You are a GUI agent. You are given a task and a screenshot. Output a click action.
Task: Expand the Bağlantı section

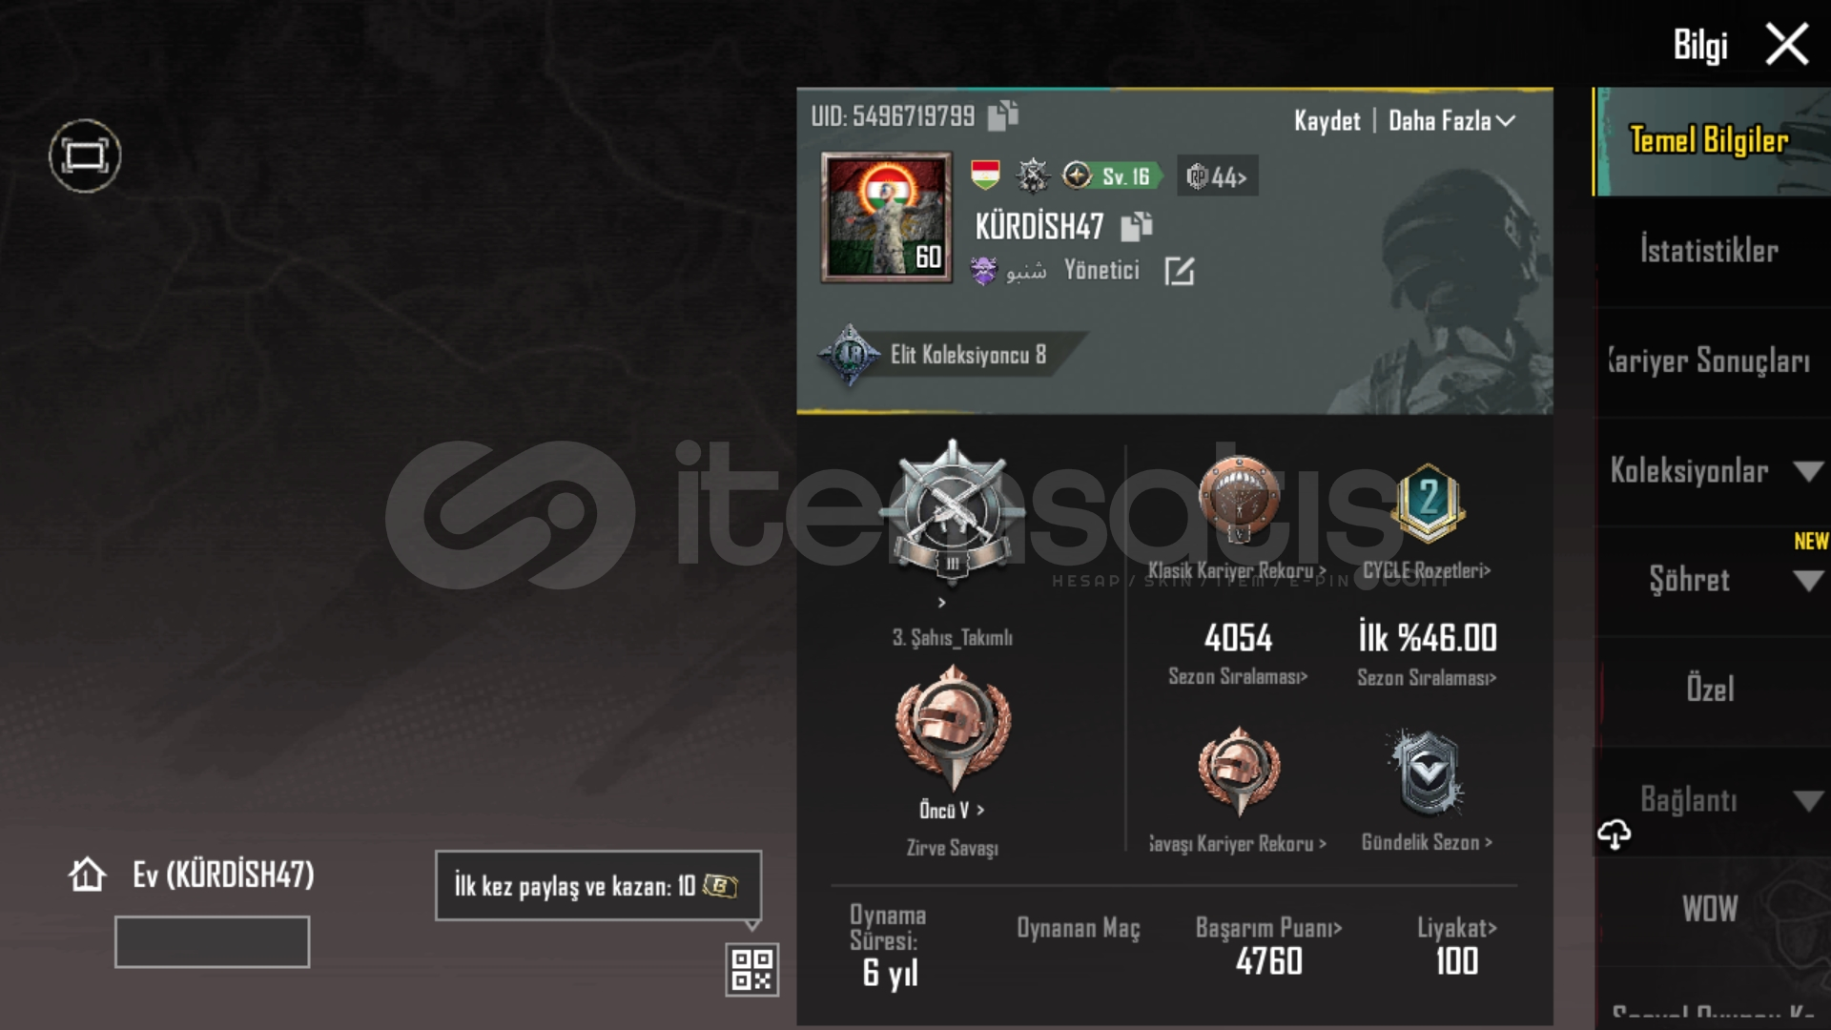click(1713, 800)
